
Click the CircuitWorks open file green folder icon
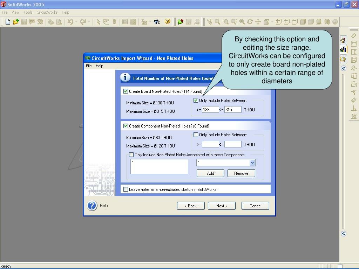tap(181, 22)
